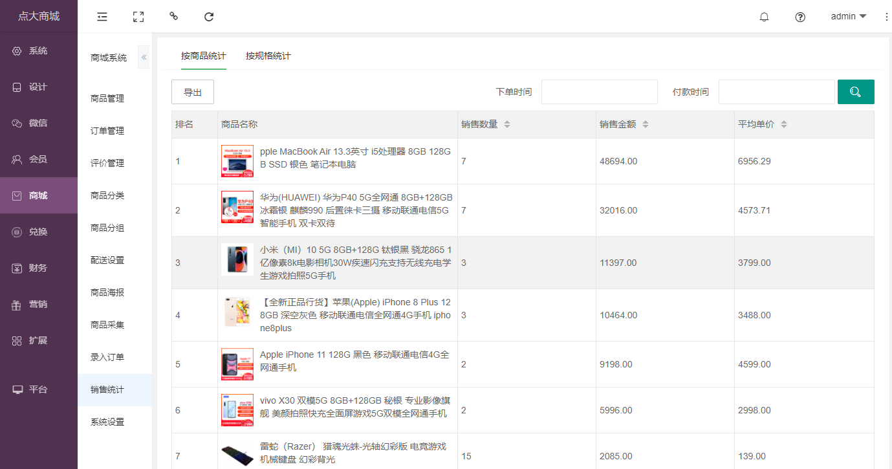
Task: Go to 评价管理 submenu item
Action: tap(115, 163)
